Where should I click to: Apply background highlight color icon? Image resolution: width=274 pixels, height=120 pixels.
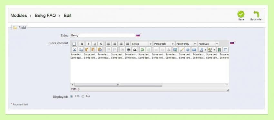pos(210,50)
